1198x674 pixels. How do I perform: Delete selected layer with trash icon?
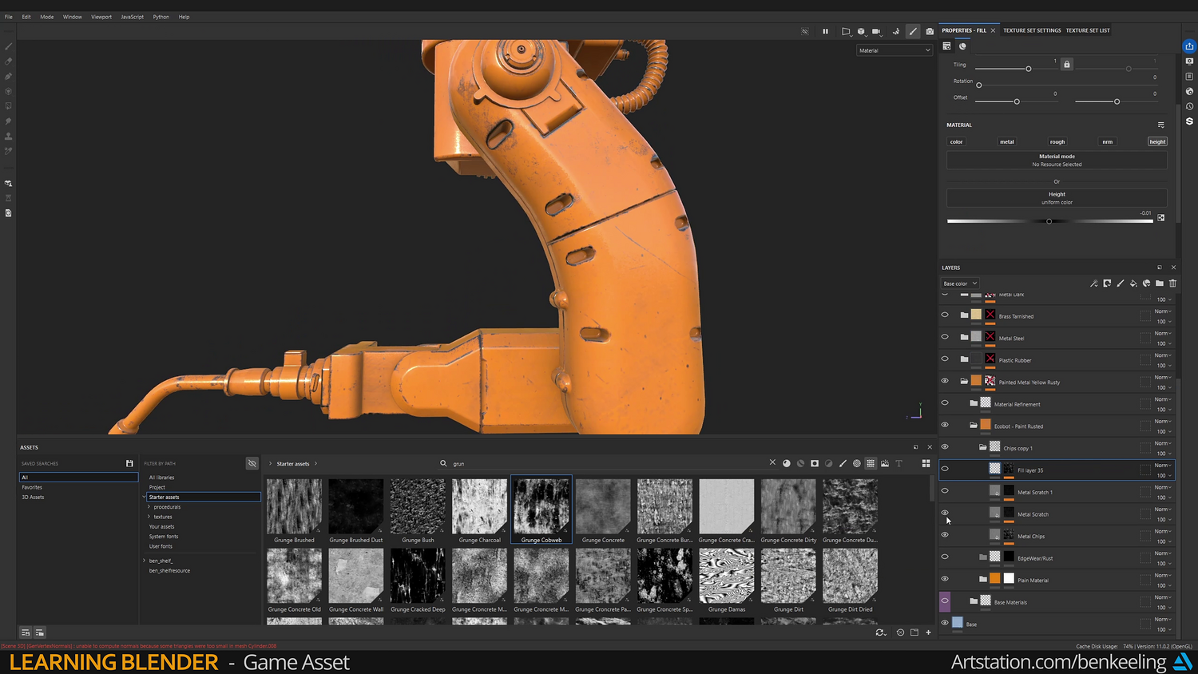coord(1172,283)
